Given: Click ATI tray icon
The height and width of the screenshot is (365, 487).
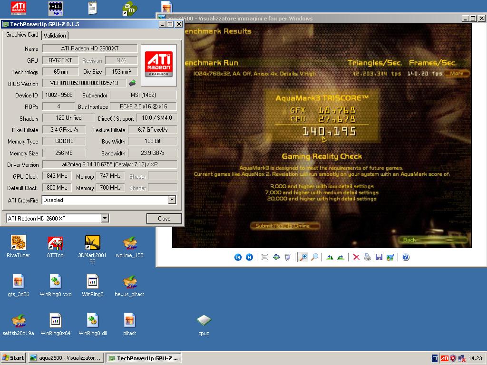Looking at the screenshot, I should 445,358.
